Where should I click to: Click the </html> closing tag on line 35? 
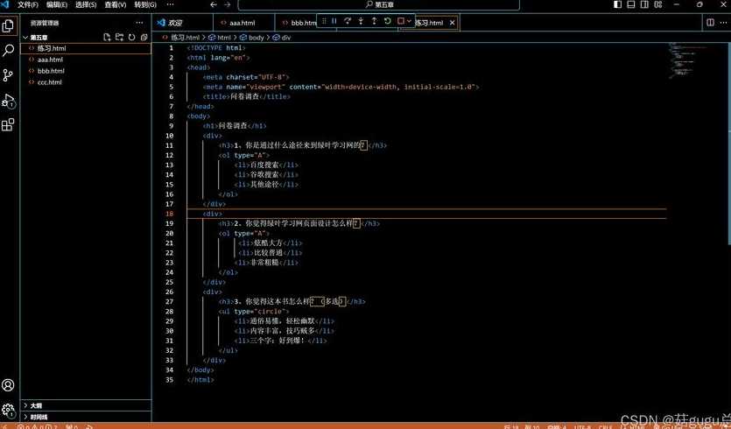tap(200, 380)
